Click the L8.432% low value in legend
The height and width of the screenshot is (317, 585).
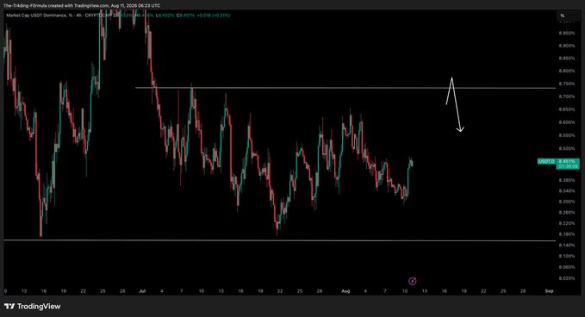(165, 16)
